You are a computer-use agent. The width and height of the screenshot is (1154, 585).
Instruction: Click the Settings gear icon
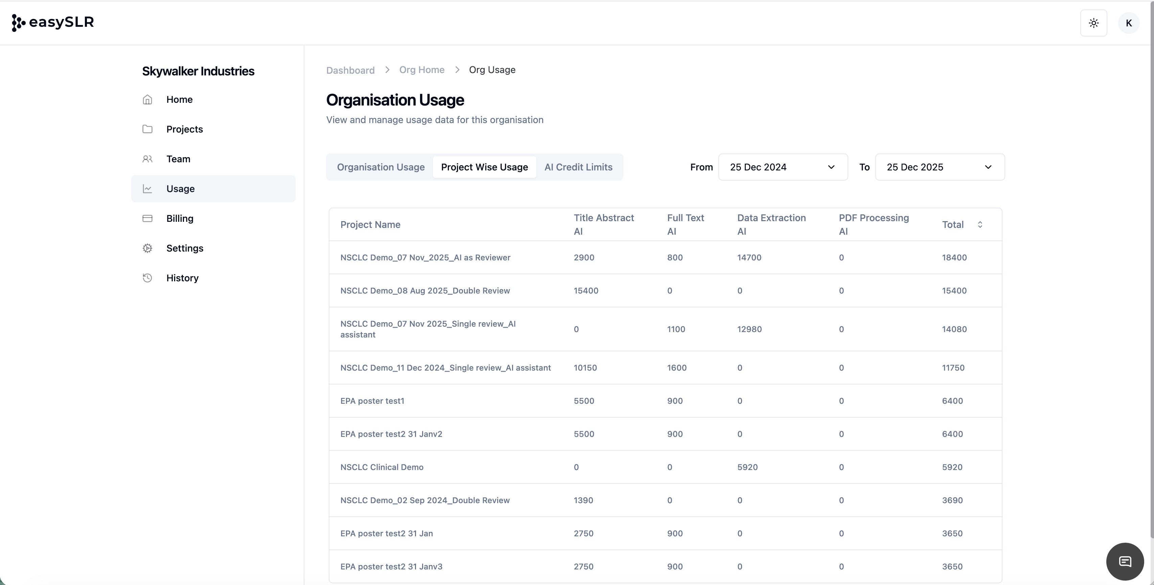coord(147,248)
